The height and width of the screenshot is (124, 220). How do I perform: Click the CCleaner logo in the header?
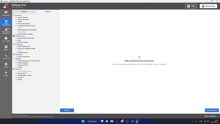pos(6,6)
